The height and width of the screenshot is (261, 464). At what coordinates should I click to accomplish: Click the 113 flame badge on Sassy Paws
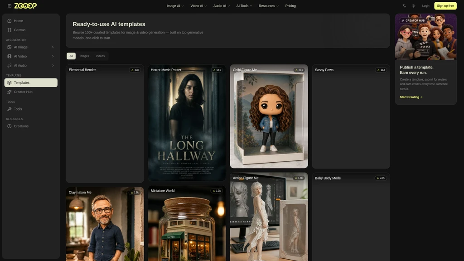coord(381,70)
